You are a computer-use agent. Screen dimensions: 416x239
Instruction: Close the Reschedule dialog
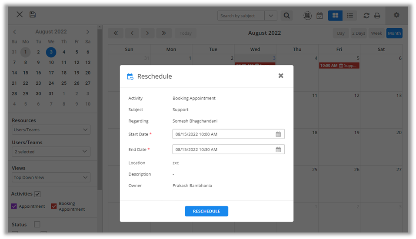click(x=281, y=76)
